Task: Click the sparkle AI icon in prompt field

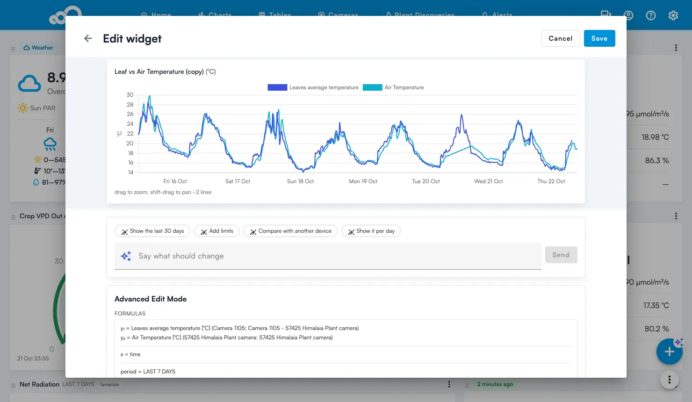Action: tap(126, 256)
